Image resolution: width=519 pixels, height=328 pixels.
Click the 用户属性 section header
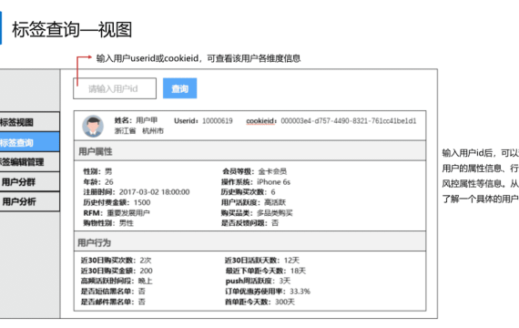click(249, 151)
